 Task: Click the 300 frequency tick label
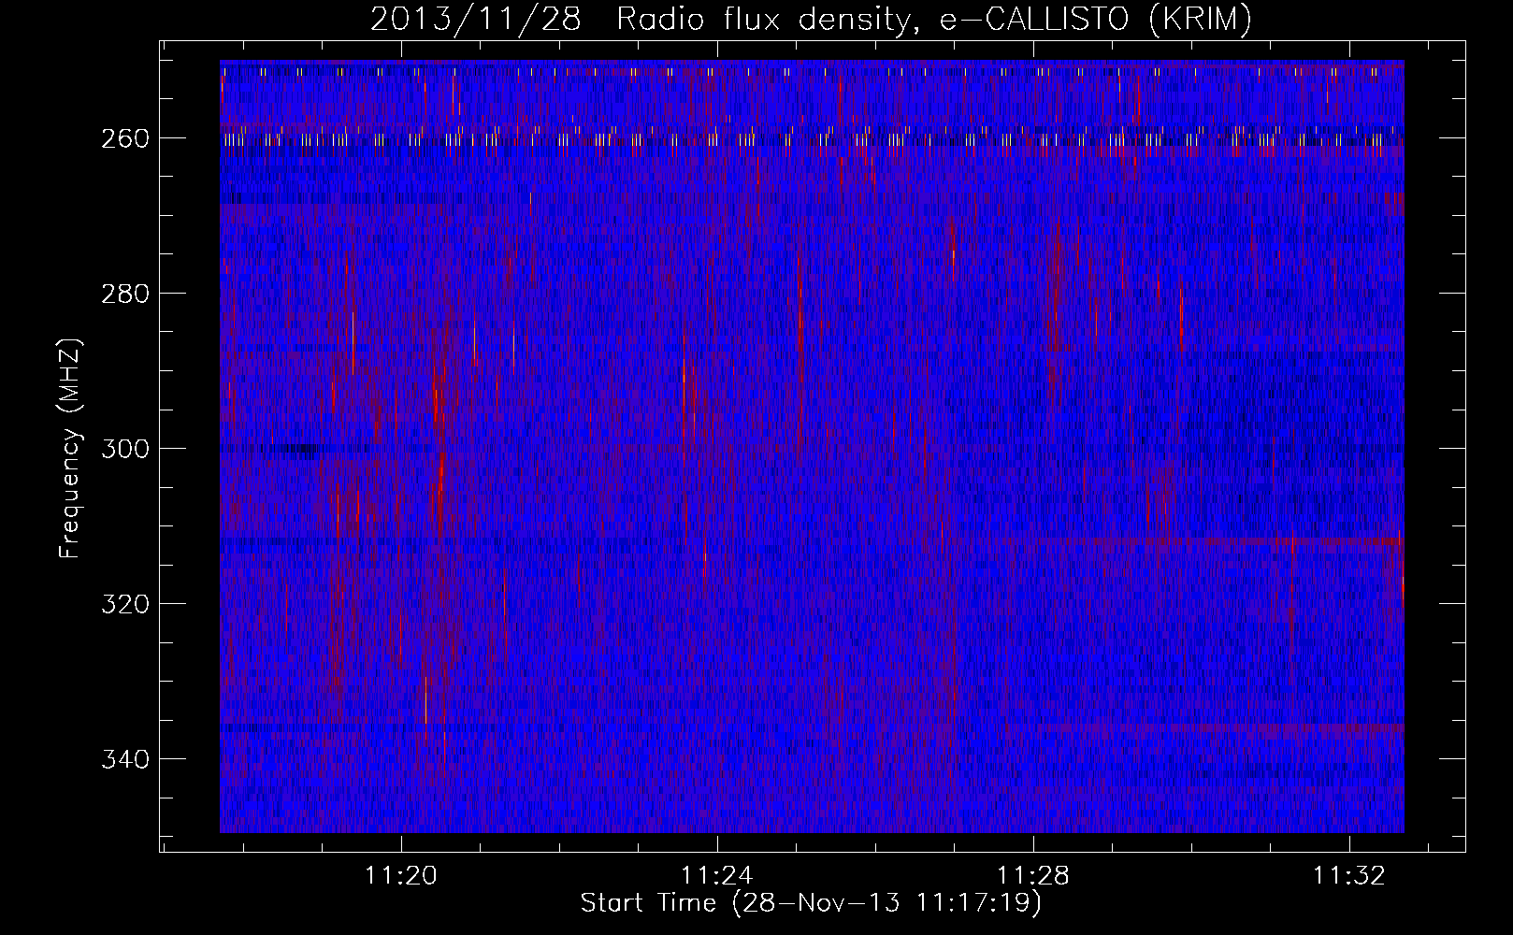[x=124, y=449]
